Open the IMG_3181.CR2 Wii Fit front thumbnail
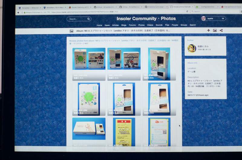This screenshot has width=242, height=160. coord(89,99)
